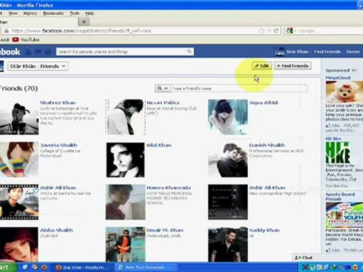Open the MegaCloud sponsored ad title

coord(338,78)
